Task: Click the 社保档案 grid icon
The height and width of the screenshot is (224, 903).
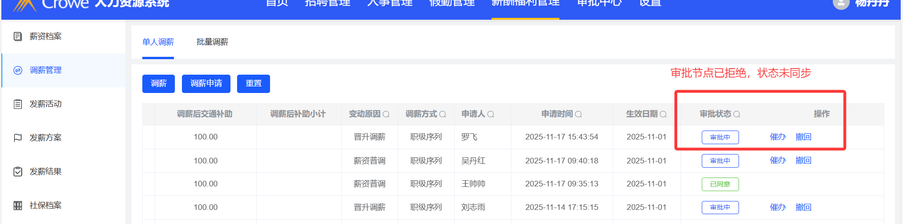Action: tap(18, 206)
